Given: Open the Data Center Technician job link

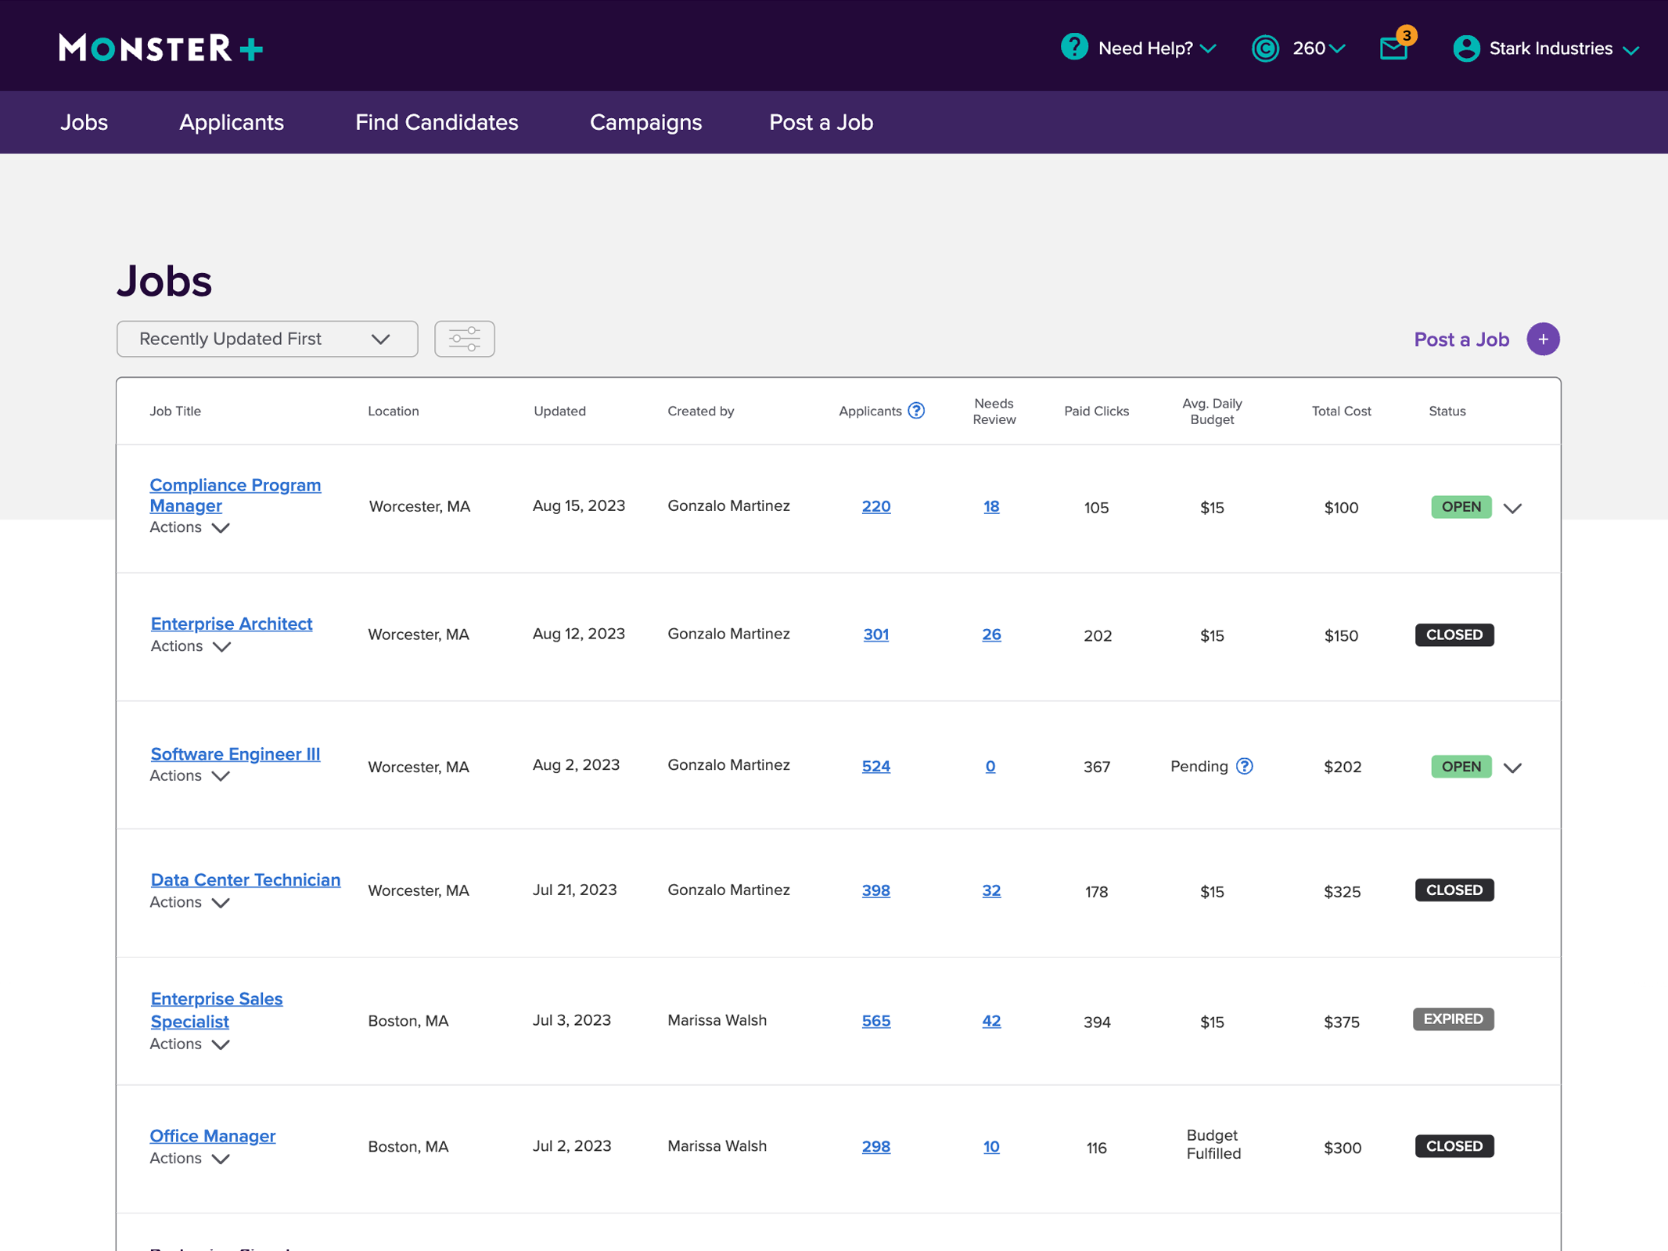Looking at the screenshot, I should click(246, 879).
